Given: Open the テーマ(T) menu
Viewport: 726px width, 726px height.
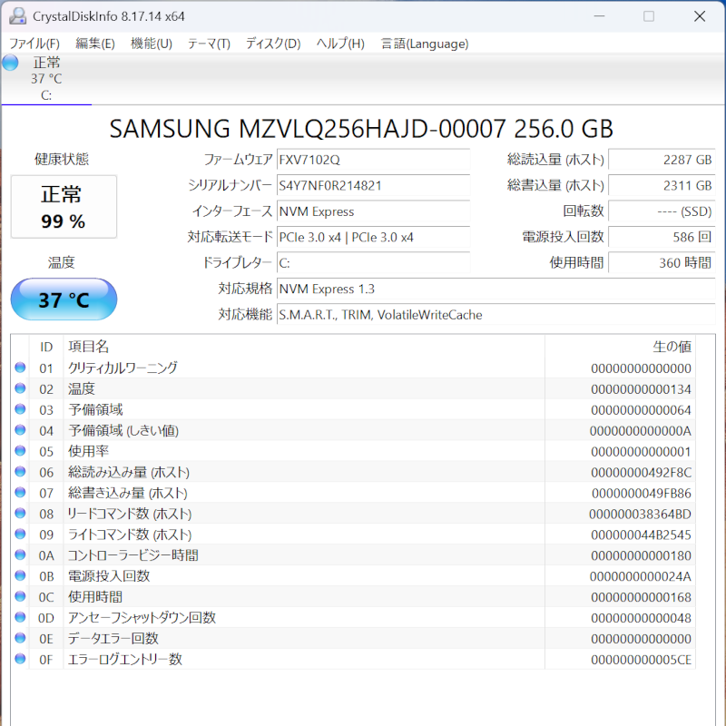Looking at the screenshot, I should pos(209,44).
